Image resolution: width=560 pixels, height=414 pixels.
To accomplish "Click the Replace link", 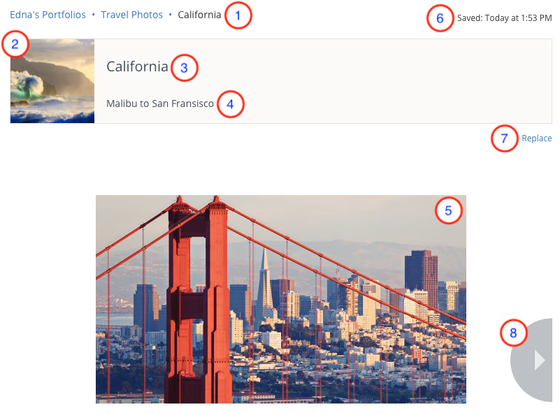I will pos(537,138).
